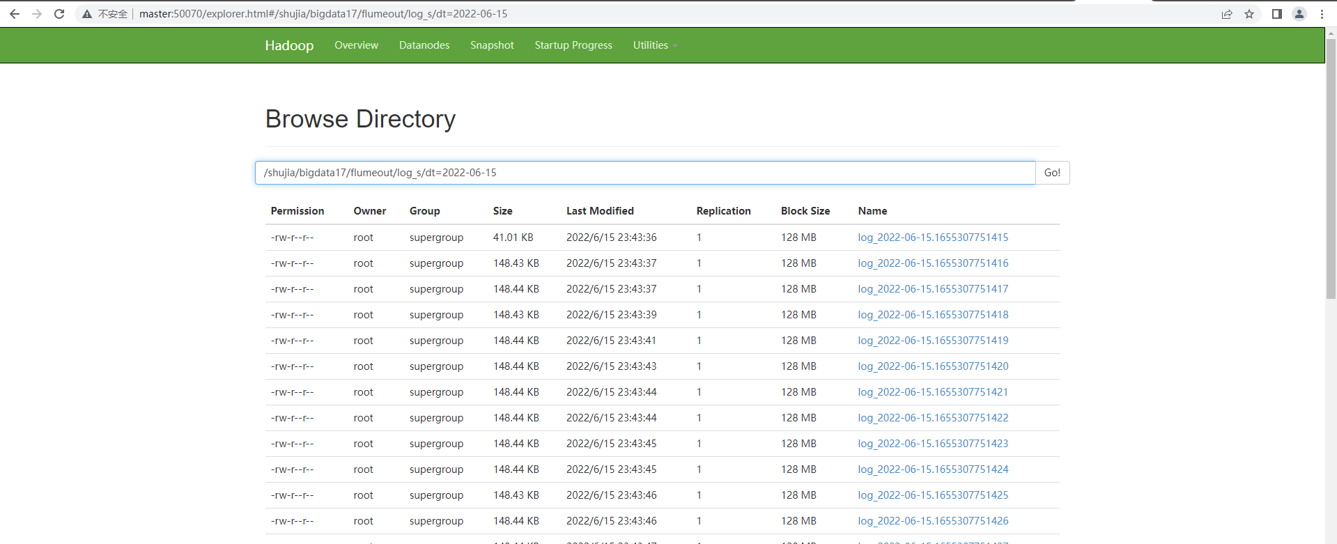This screenshot has width=1337, height=544.
Task: Click the share page icon
Action: click(x=1227, y=14)
